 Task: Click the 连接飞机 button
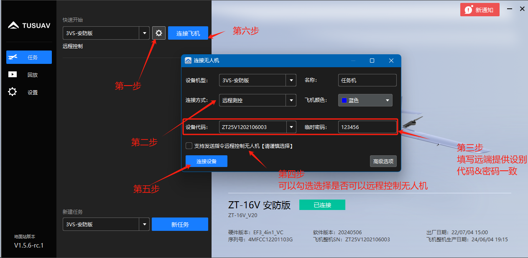click(188, 33)
